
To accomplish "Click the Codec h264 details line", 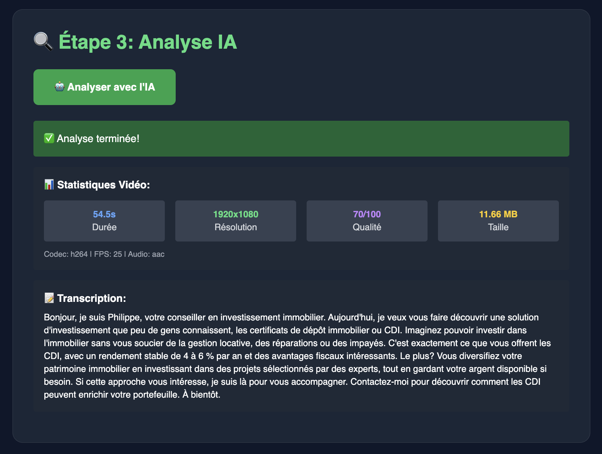I will (x=67, y=254).
